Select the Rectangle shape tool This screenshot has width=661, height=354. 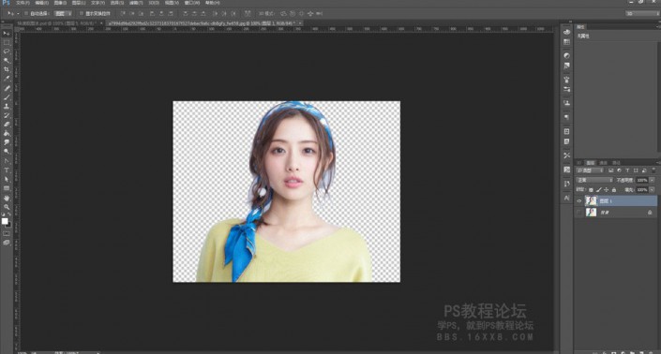pos(7,188)
